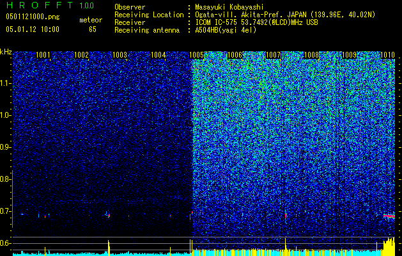Screen dimensions: 402x256
Task: Click the 1001 time marker
Action: [x=43, y=54]
